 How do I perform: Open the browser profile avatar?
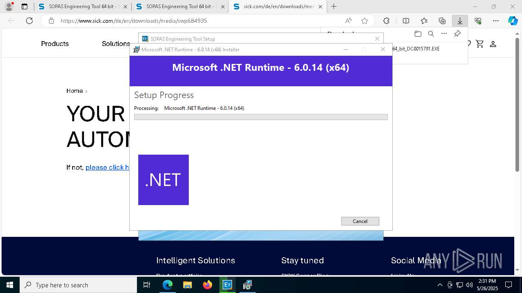point(9,7)
